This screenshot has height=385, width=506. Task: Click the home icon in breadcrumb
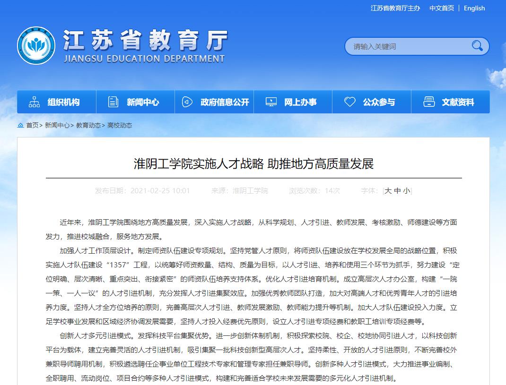[x=21, y=125]
